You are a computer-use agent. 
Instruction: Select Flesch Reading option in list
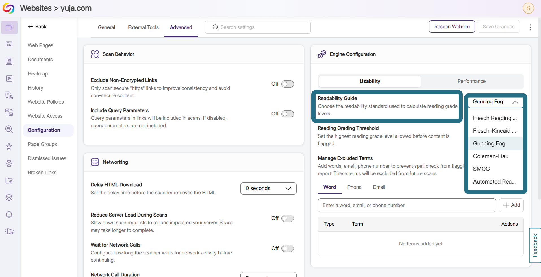pos(496,118)
